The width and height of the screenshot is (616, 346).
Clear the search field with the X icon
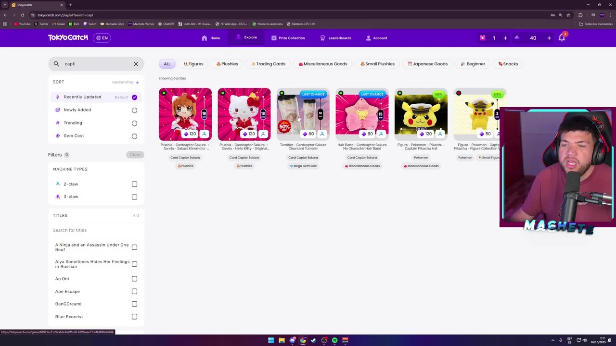(x=136, y=64)
